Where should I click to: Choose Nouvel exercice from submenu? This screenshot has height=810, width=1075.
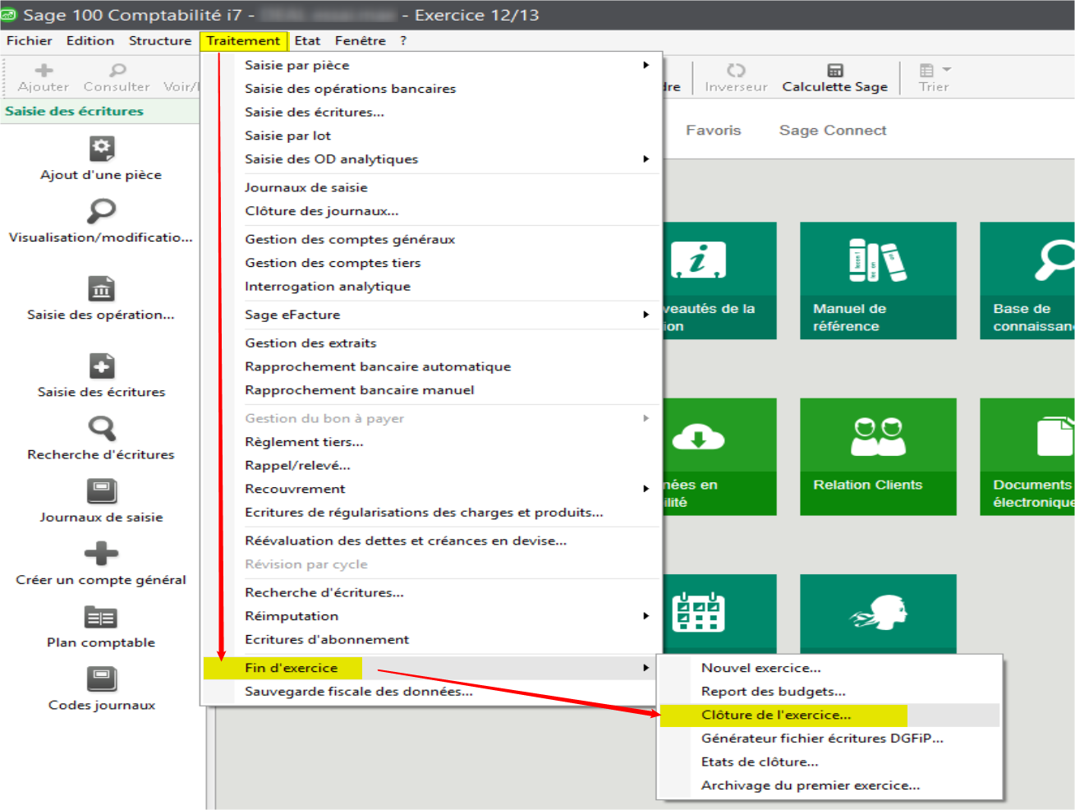coord(760,668)
